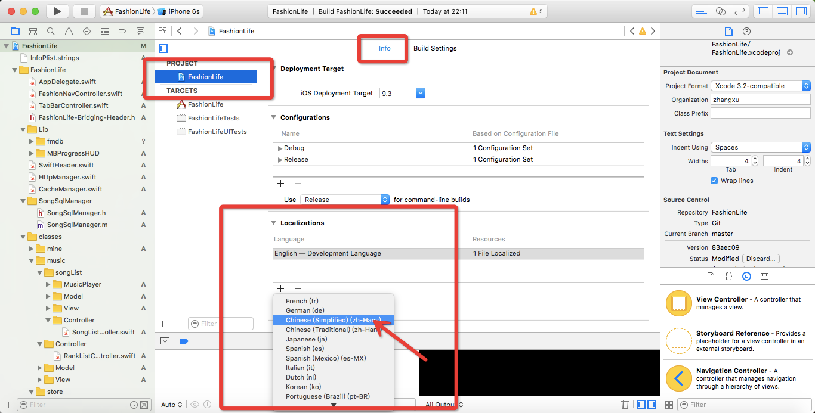
Task: Open the Find navigator magnifier icon
Action: coord(51,31)
